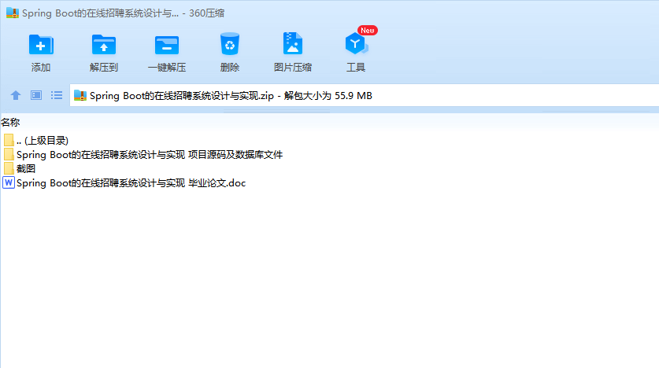The height and width of the screenshot is (368, 659).
Task: Switch to the list view mode button
Action: (57, 95)
